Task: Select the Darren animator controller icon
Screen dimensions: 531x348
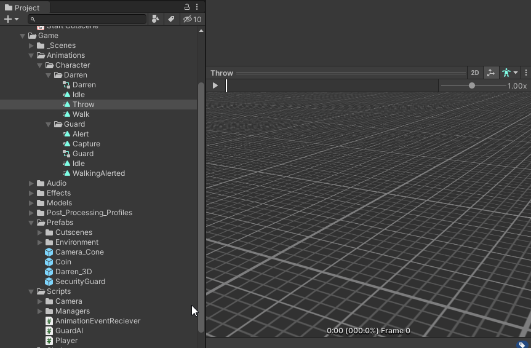Action: pos(66,85)
